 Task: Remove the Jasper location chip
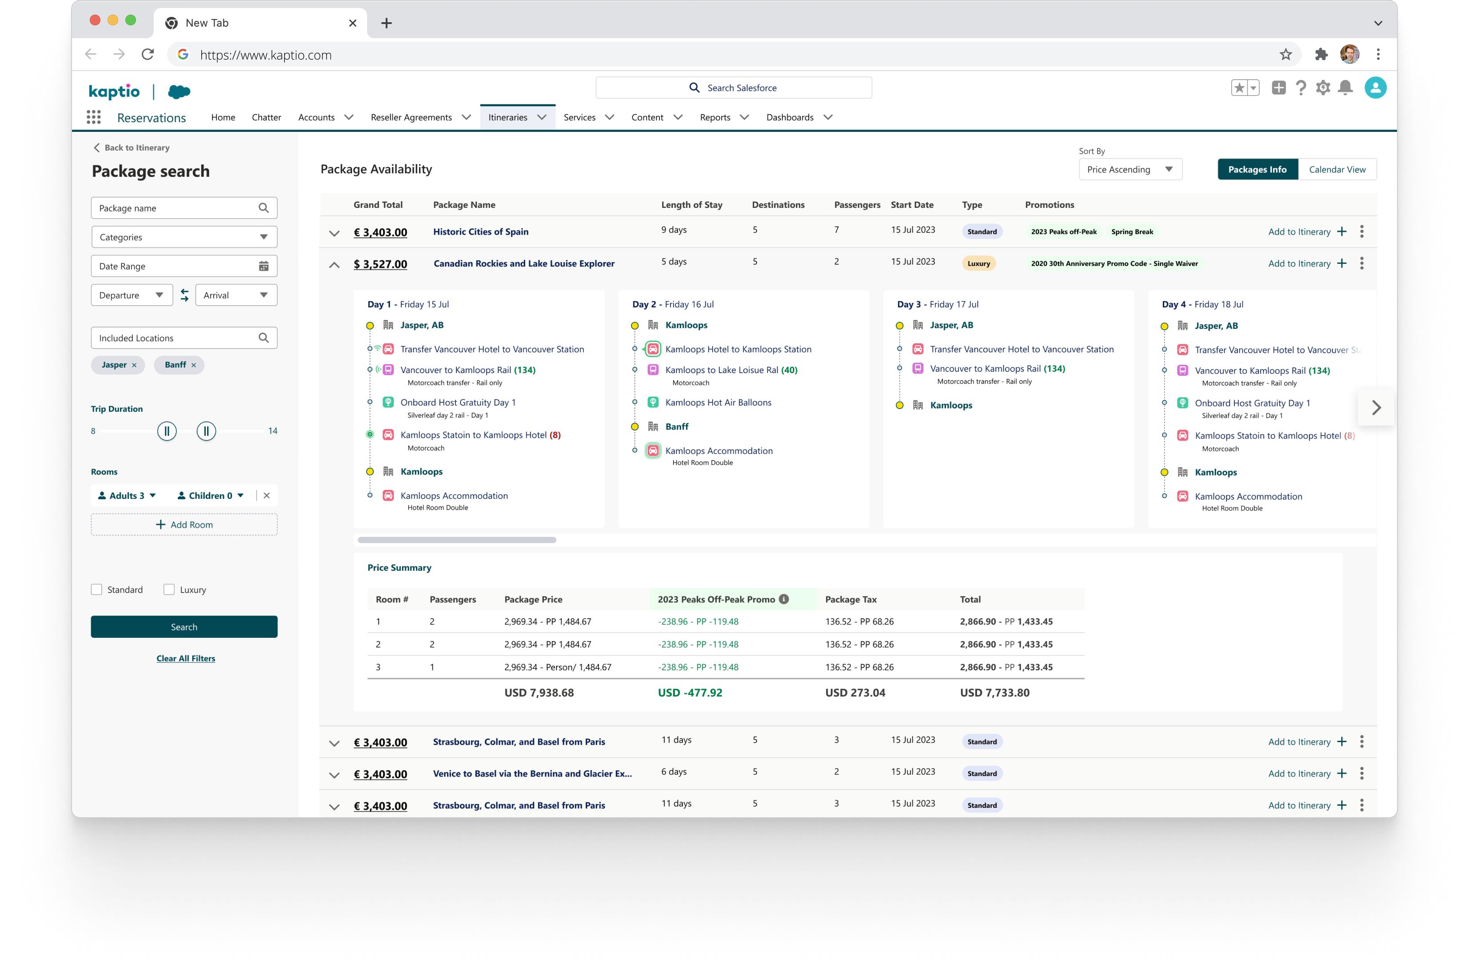[134, 365]
